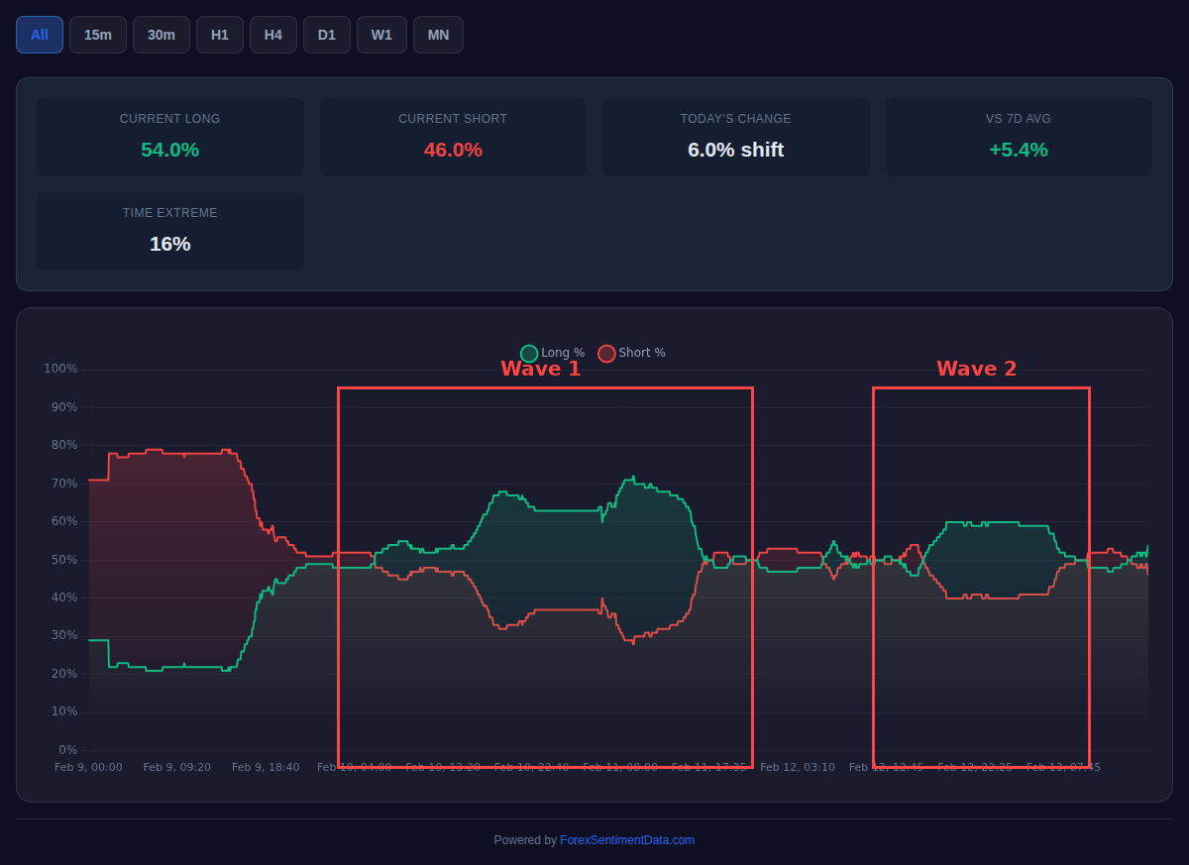1189x865 pixels.
Task: Select the TODAY'S CHANGE 6.0% shift card
Action: click(x=735, y=136)
